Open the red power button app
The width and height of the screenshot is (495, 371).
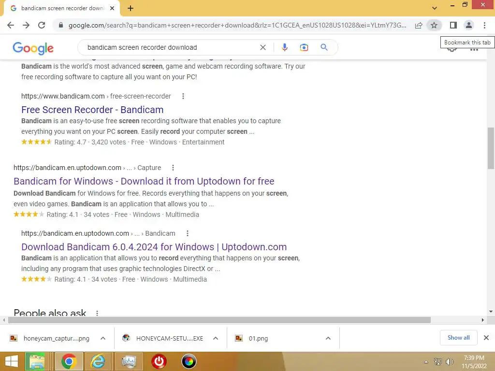pos(159,361)
